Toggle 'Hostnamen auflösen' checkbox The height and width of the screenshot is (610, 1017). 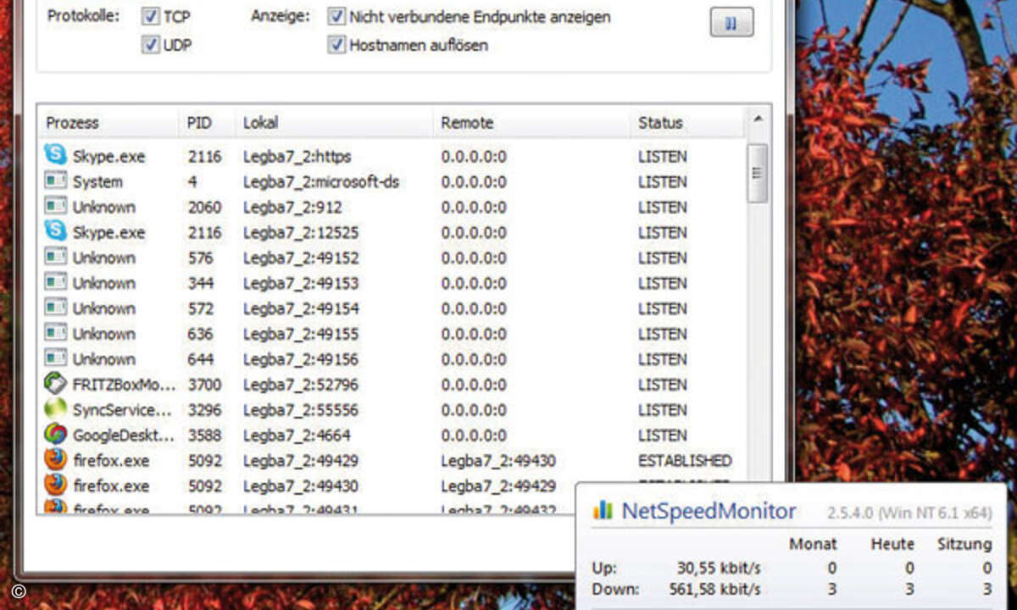pos(336,45)
